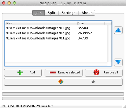Select the Join tab
126x108 pixels.
point(38,13)
